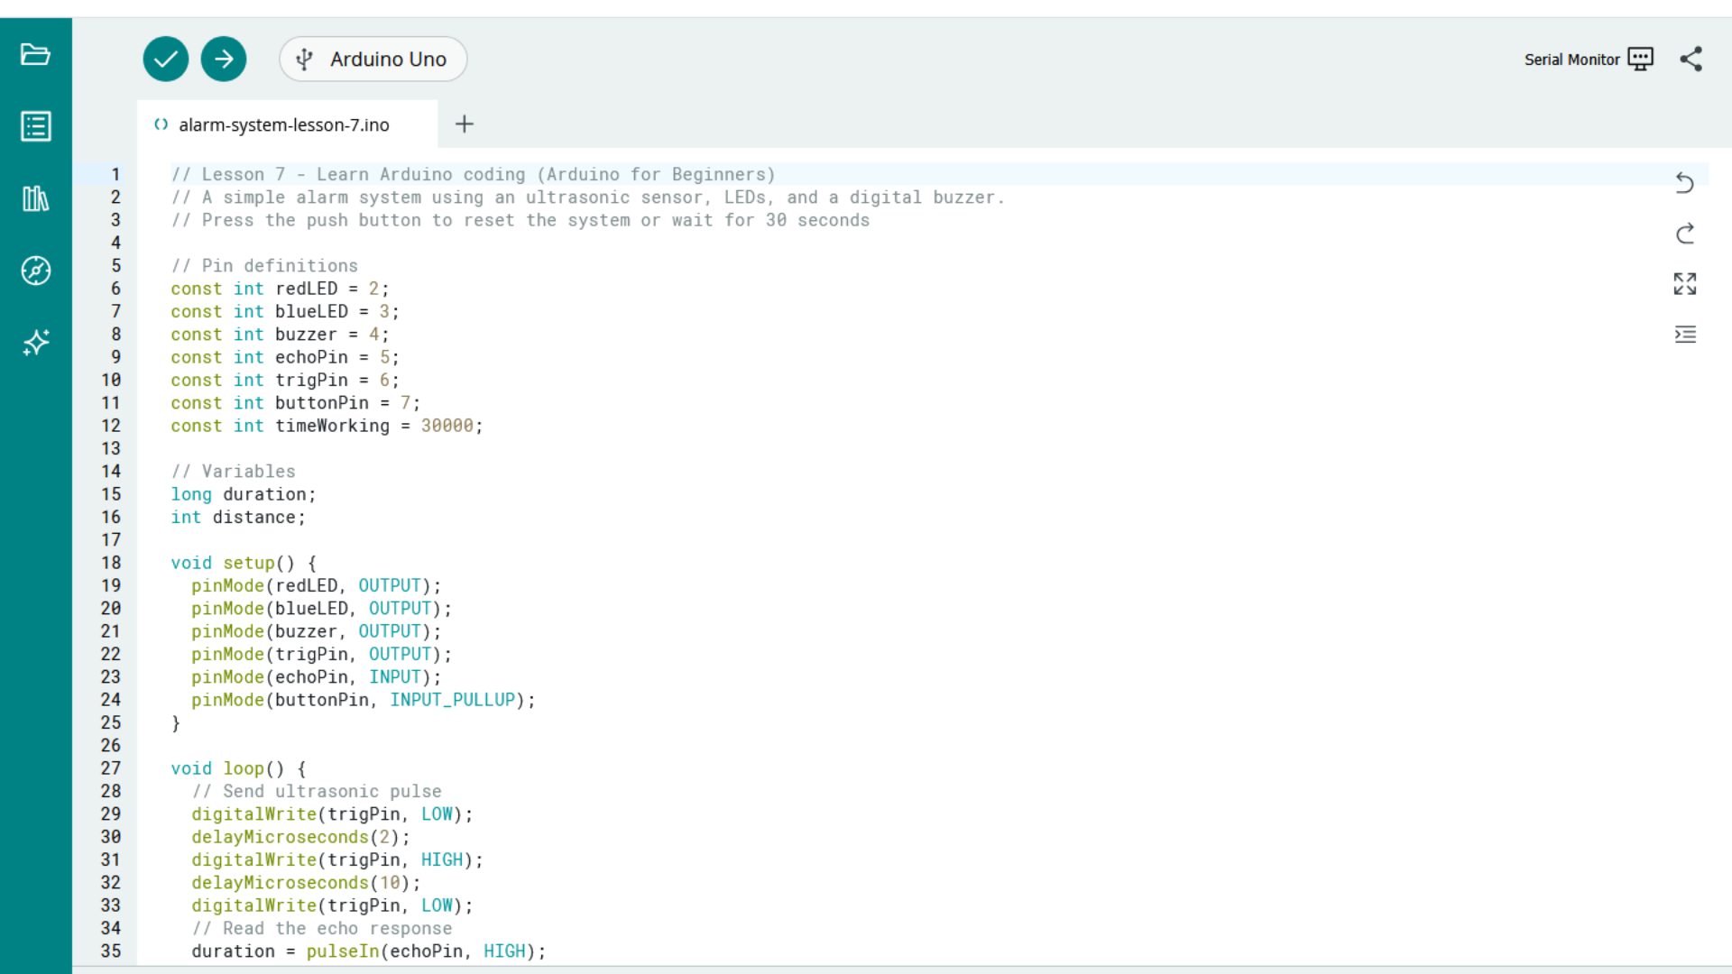
Task: Verify the sketch with the checkmark button
Action: tap(165, 59)
